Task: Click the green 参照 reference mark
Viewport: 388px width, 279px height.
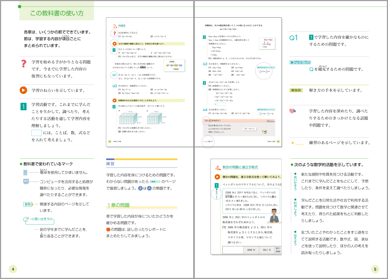Action: 28,204
